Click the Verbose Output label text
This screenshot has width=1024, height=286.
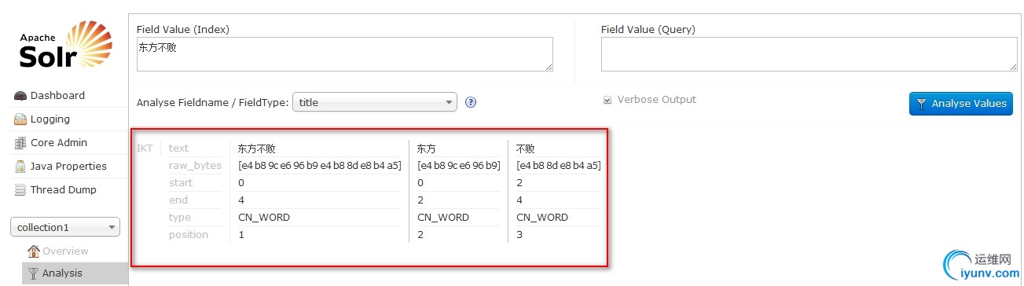pos(657,100)
